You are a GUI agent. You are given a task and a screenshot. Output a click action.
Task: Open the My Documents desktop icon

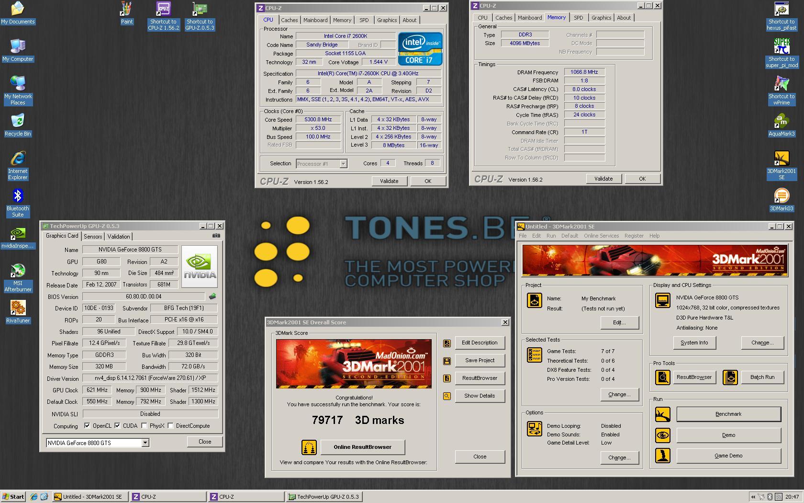coord(18,13)
